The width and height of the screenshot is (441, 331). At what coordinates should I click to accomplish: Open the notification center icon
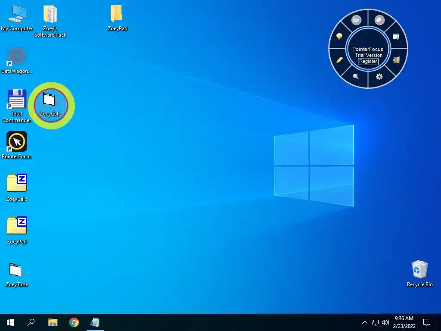click(x=427, y=322)
